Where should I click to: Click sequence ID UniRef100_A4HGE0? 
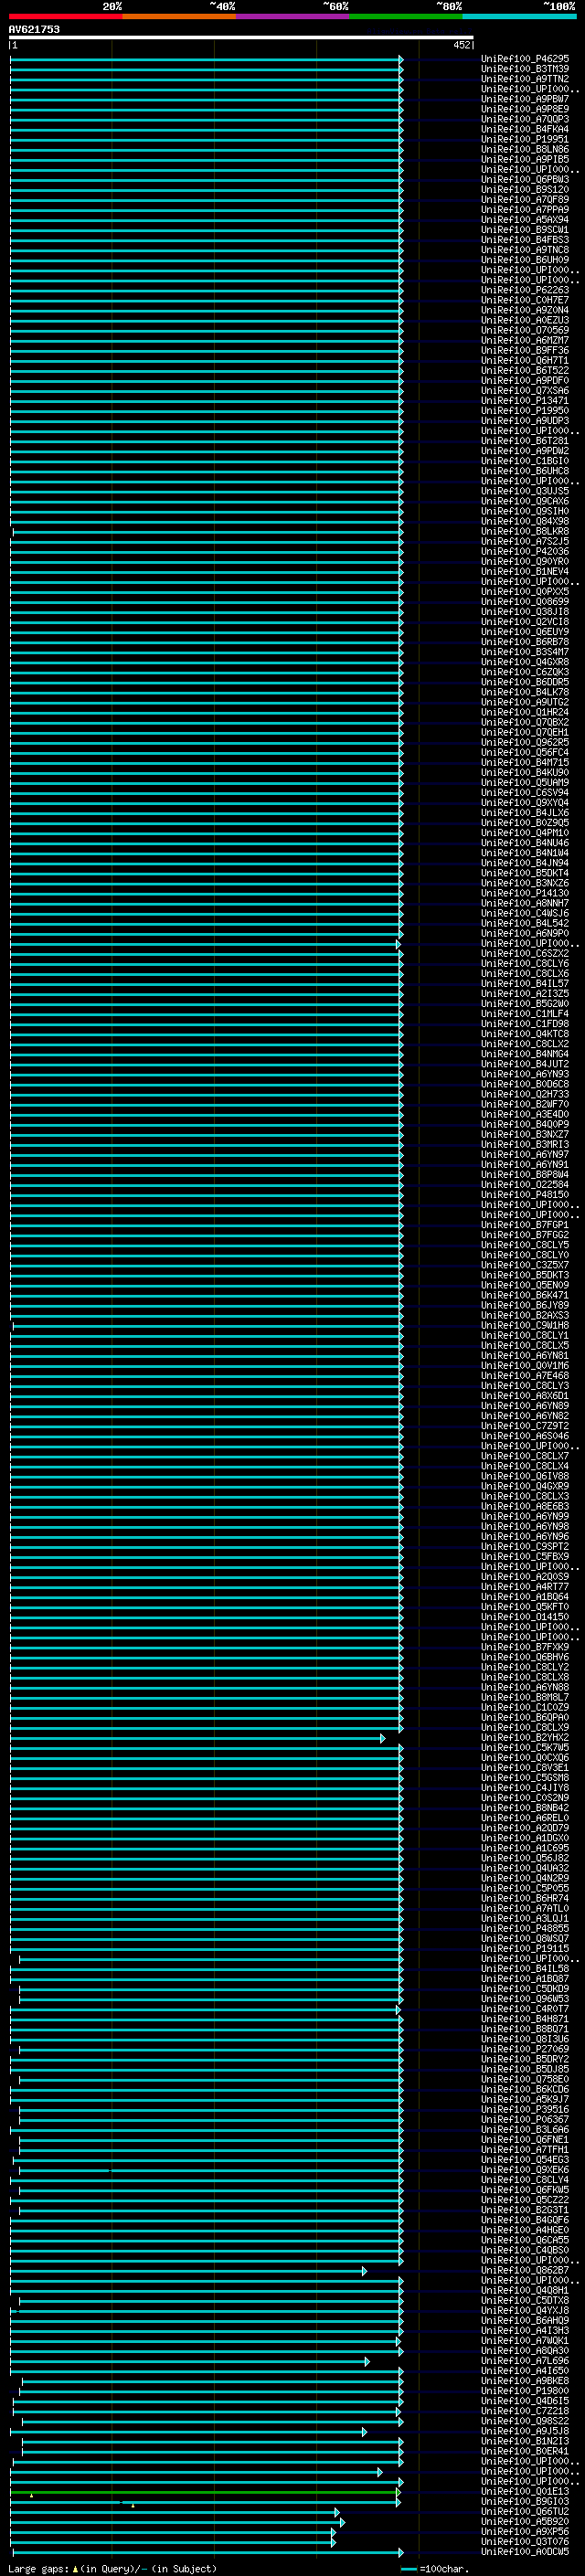coord(525,2230)
